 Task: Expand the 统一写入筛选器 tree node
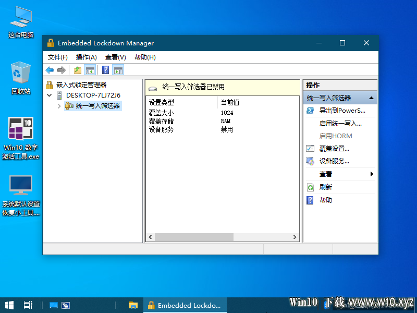point(59,106)
